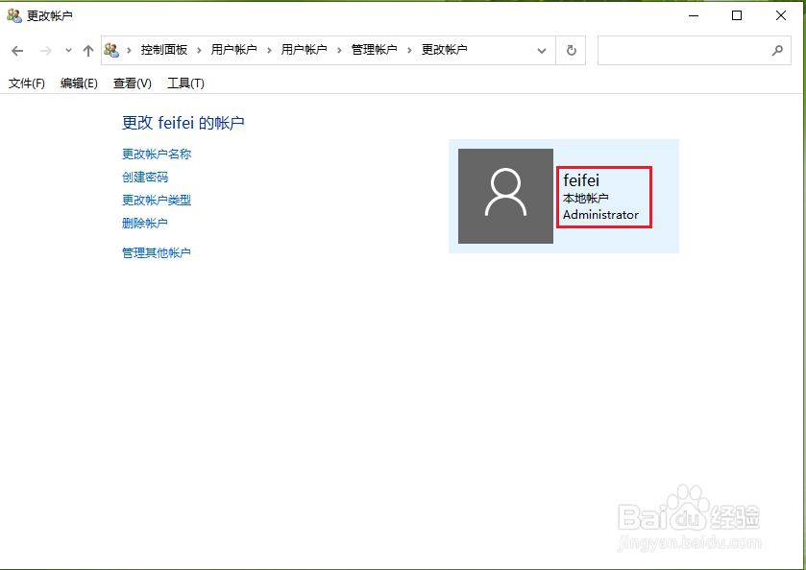Click the back navigation arrow
This screenshot has height=570, width=806.
[x=17, y=49]
